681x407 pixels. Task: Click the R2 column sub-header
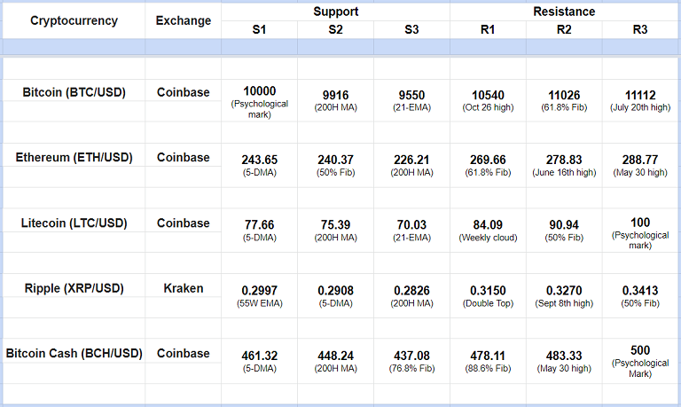click(x=564, y=30)
